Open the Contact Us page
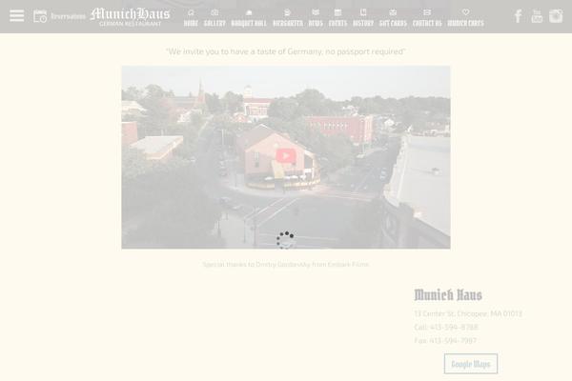The width and height of the screenshot is (572, 381). 427,18
